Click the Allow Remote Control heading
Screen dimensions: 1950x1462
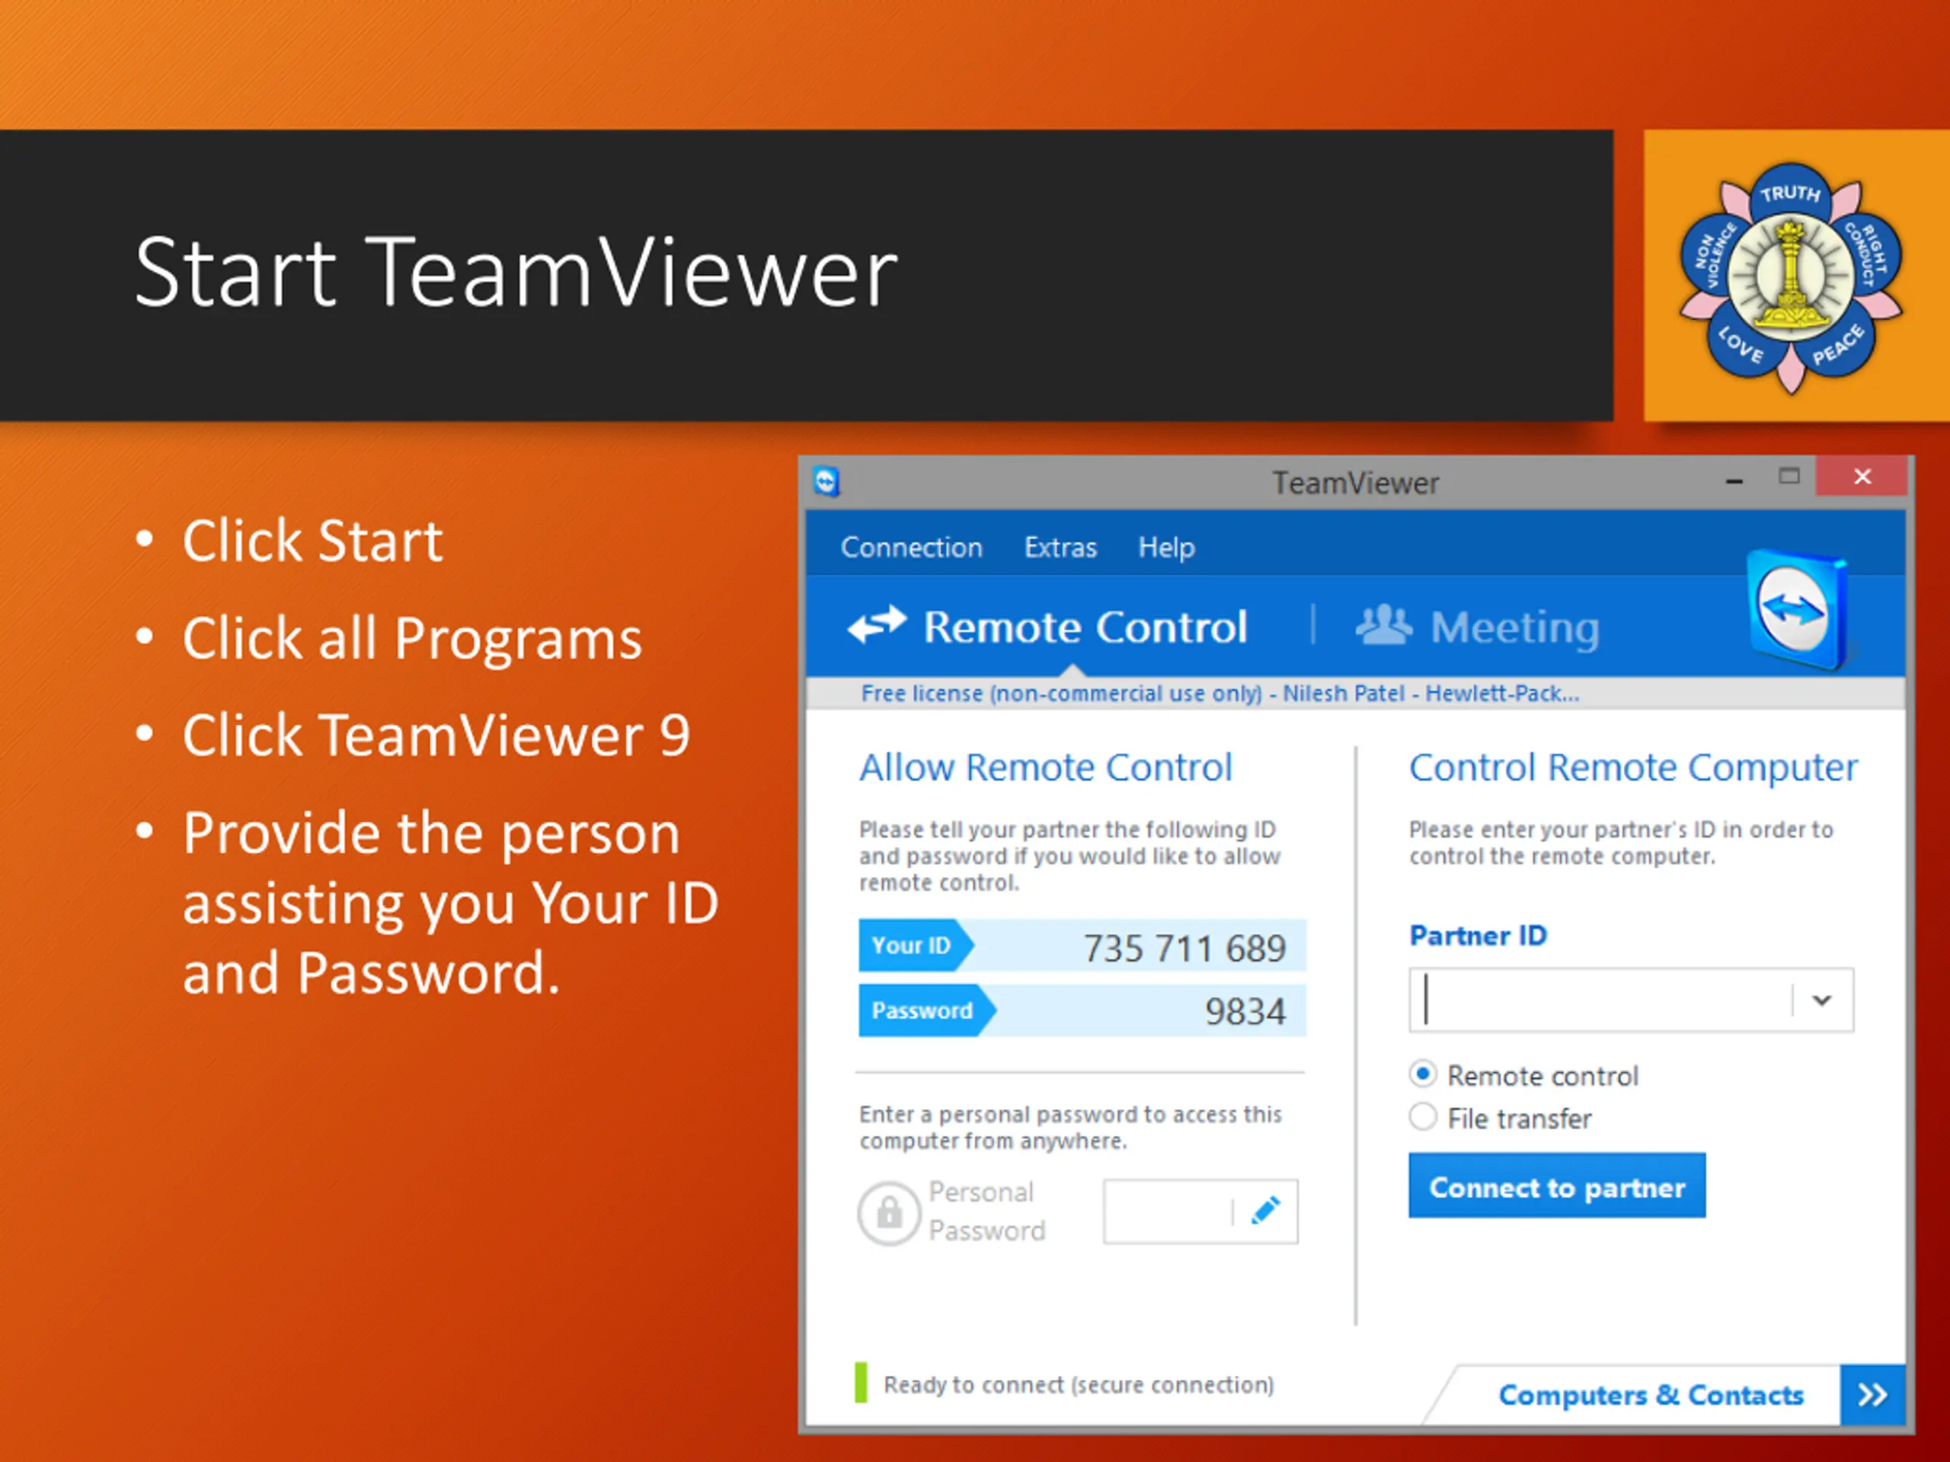[x=1046, y=768]
